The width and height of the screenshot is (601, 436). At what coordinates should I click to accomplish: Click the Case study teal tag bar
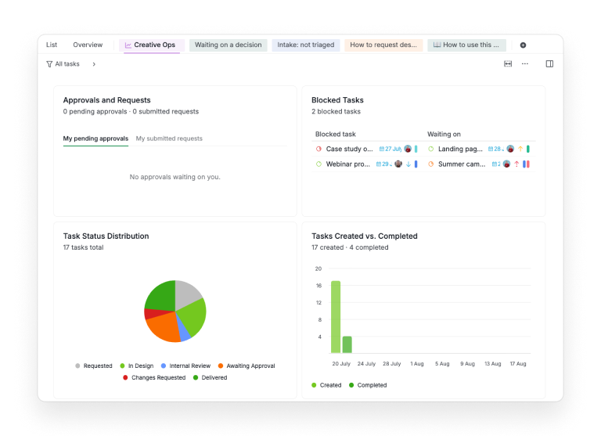click(416, 149)
